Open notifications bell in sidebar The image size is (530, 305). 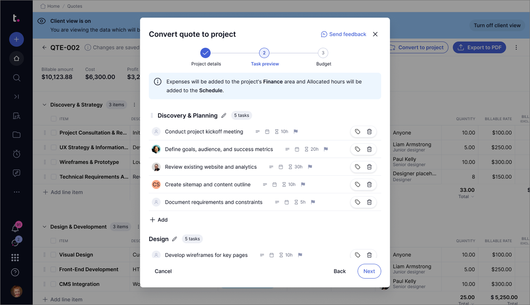[x=15, y=228]
